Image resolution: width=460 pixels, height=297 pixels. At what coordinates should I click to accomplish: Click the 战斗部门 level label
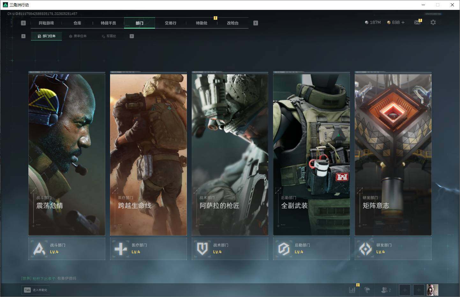click(54, 252)
